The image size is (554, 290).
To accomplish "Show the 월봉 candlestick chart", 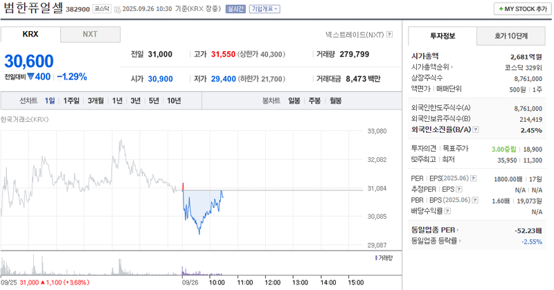I will (x=336, y=101).
